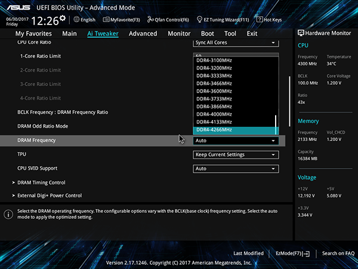Viewport: 358px width, 269px height.
Task: Click the +12V 12.192 V reading
Action: click(x=306, y=196)
